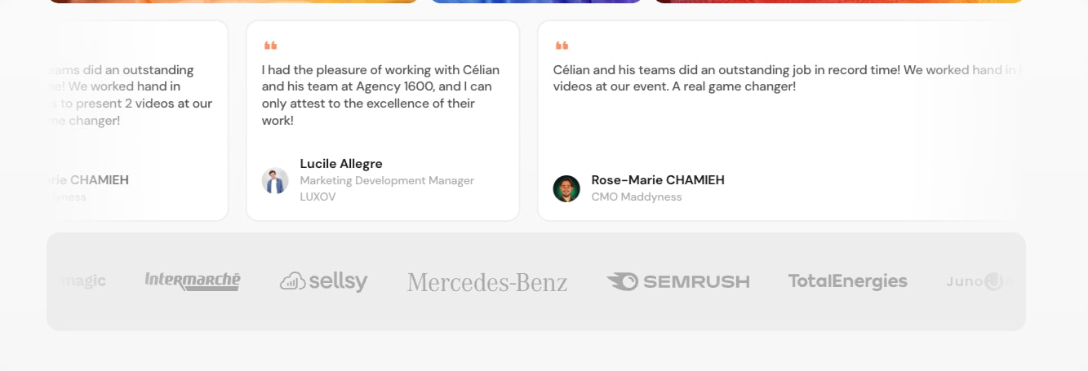The height and width of the screenshot is (371, 1088).
Task: Click the quote icon in Lucile Allegre's testimonial
Action: point(270,46)
